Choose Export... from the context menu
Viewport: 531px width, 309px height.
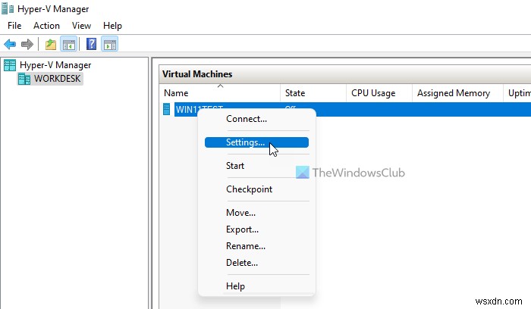(x=256, y=229)
